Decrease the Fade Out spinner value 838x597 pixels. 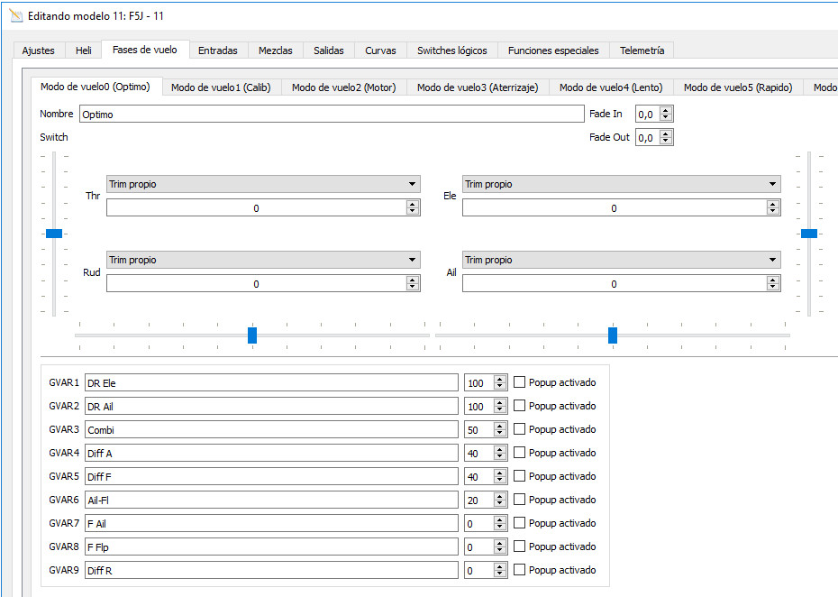(666, 142)
